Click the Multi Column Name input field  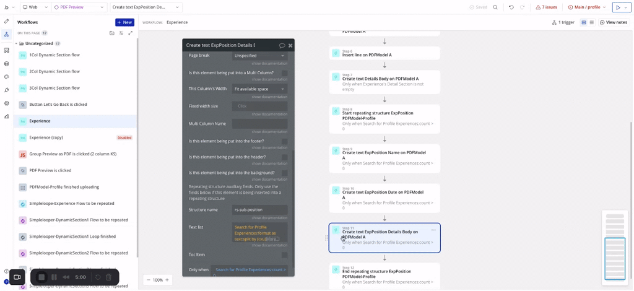259,124
